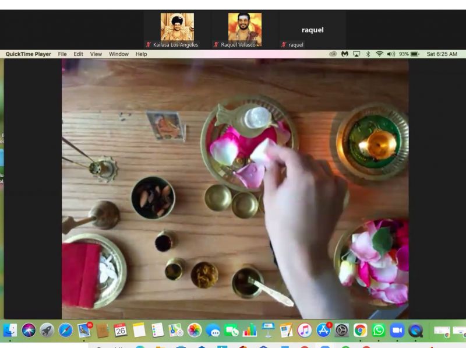Open iTunes music note icon in dock
The width and height of the screenshot is (466, 348).
[305, 331]
